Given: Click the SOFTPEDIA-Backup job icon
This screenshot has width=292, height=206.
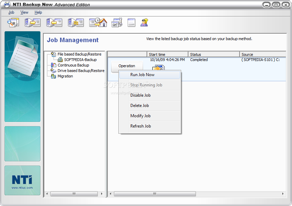Looking at the screenshot, I should click(x=60, y=60).
